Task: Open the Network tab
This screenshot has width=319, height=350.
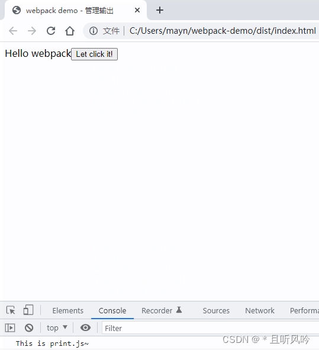Action: (260, 310)
